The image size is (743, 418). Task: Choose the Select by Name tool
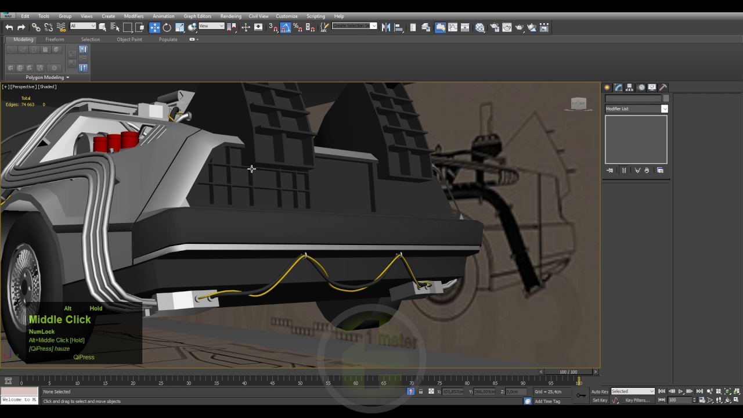115,27
